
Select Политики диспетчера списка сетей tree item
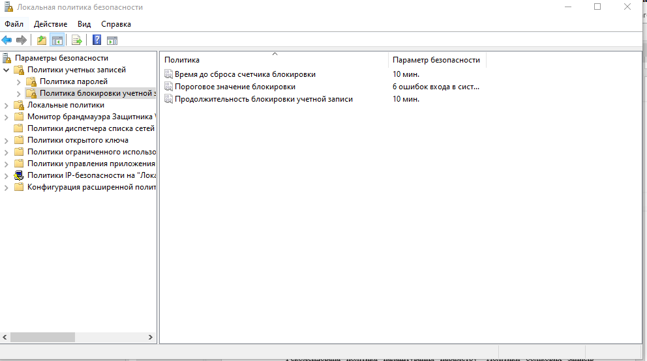pyautogui.click(x=91, y=128)
